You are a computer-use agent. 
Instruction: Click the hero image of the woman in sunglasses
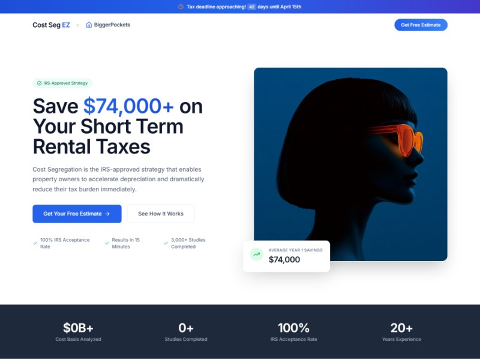click(350, 164)
